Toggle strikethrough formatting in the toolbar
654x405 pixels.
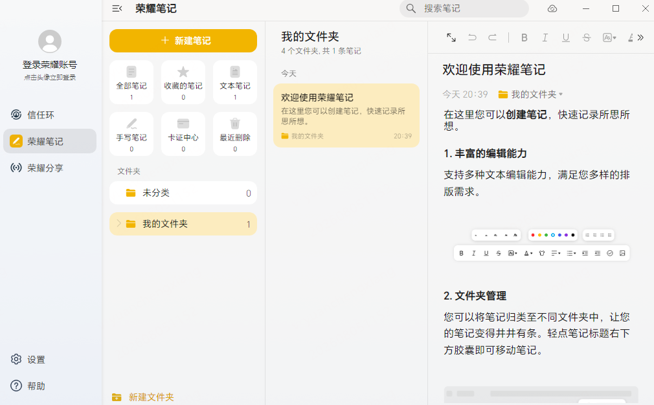coord(587,38)
